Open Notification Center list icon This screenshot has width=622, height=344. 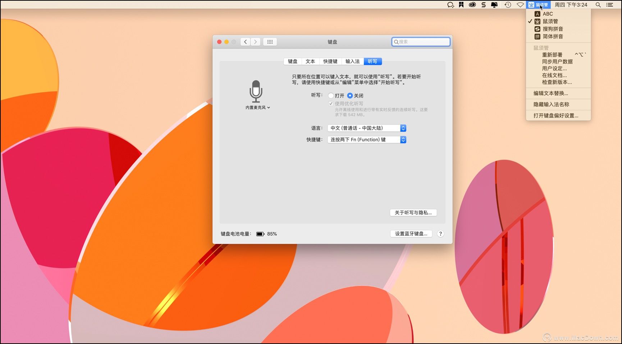tap(610, 5)
